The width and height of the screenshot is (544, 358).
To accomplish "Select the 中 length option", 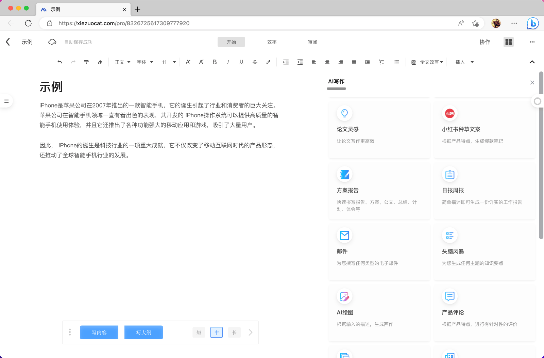I will pos(217,332).
